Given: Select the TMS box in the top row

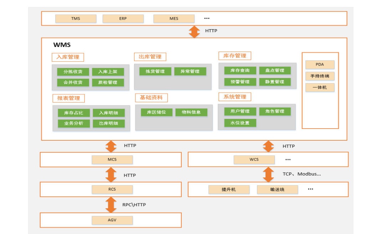Looking at the screenshot, I should (x=76, y=19).
